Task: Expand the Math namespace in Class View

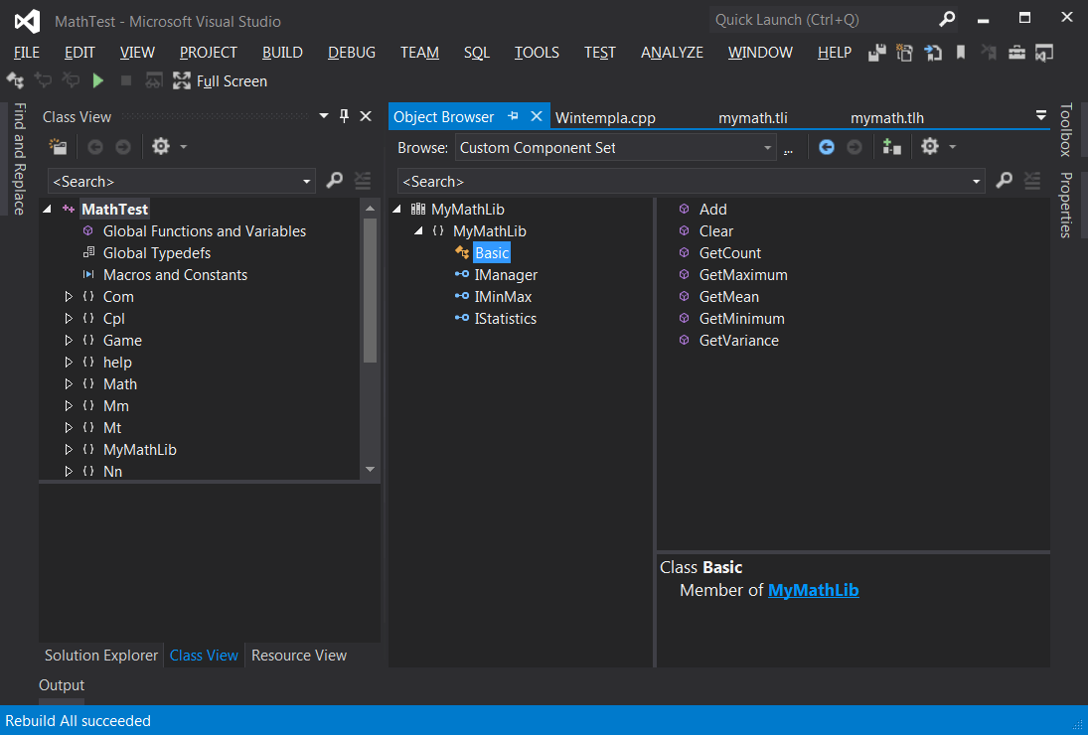Action: tap(68, 384)
